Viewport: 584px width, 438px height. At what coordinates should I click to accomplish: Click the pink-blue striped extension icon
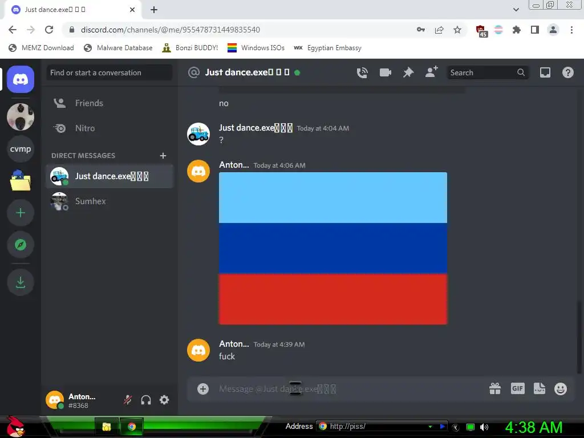498,30
